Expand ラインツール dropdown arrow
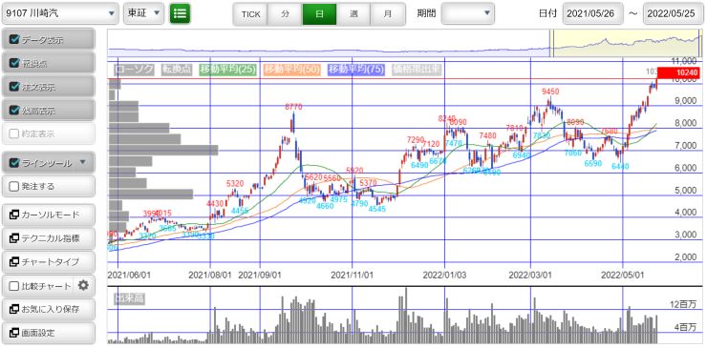The height and width of the screenshot is (348, 707). coord(83,162)
